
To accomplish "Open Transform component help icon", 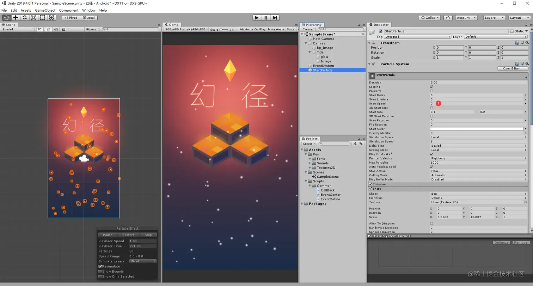I will tap(517, 43).
